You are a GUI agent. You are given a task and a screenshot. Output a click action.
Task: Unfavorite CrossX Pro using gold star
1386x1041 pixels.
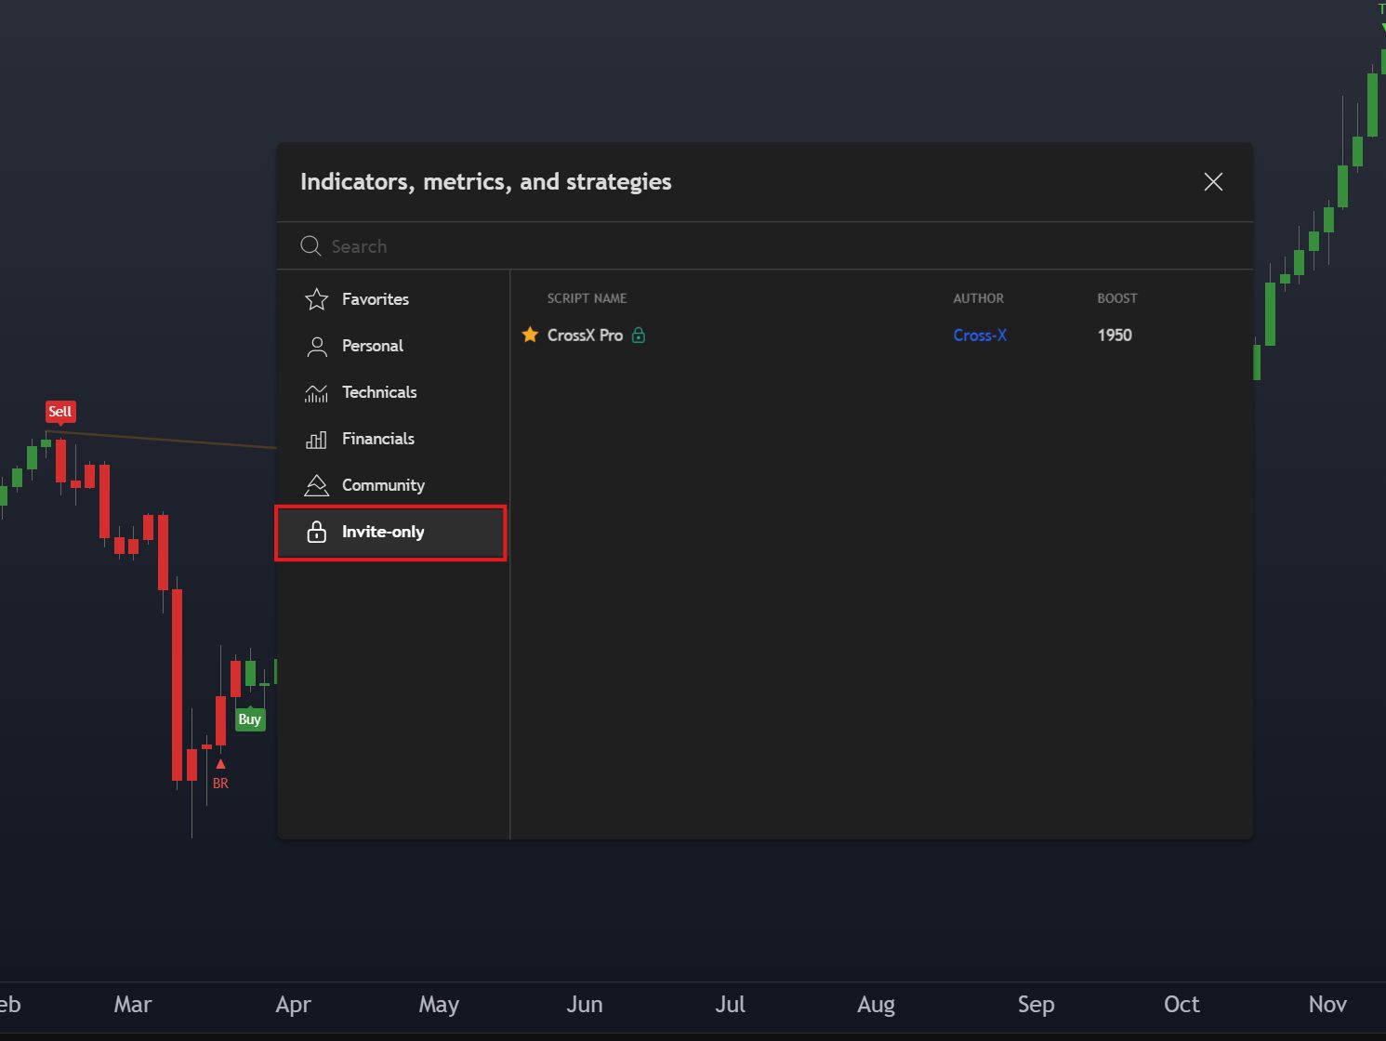pos(530,335)
